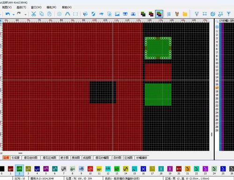Image resolution: width=234 pixels, height=180 pixels.
Task: Choose the dashed rectangle selection tool
Action: tap(75, 14)
